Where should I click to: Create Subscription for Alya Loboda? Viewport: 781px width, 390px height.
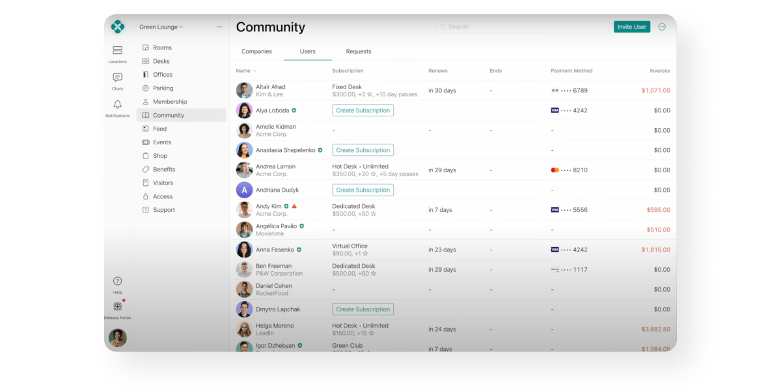point(363,110)
